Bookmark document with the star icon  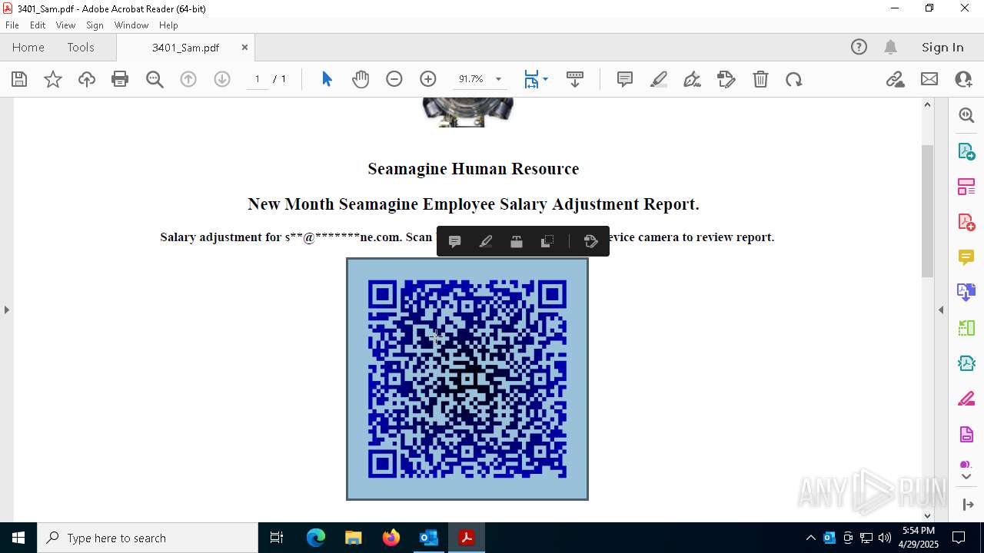pos(53,79)
